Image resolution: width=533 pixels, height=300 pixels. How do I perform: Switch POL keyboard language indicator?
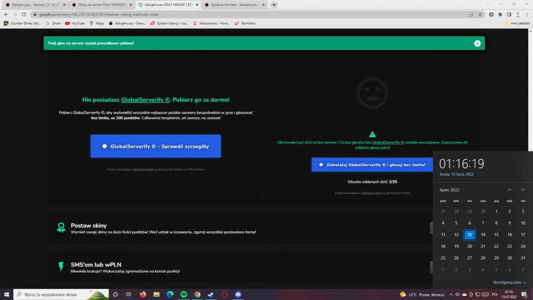[495, 295]
